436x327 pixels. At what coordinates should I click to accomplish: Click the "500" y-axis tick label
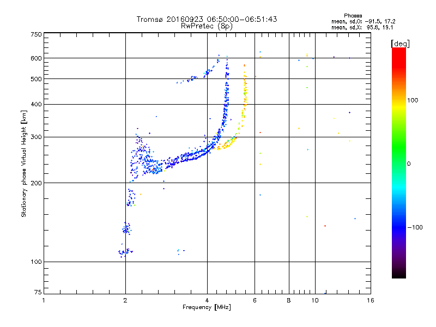pos(36,79)
